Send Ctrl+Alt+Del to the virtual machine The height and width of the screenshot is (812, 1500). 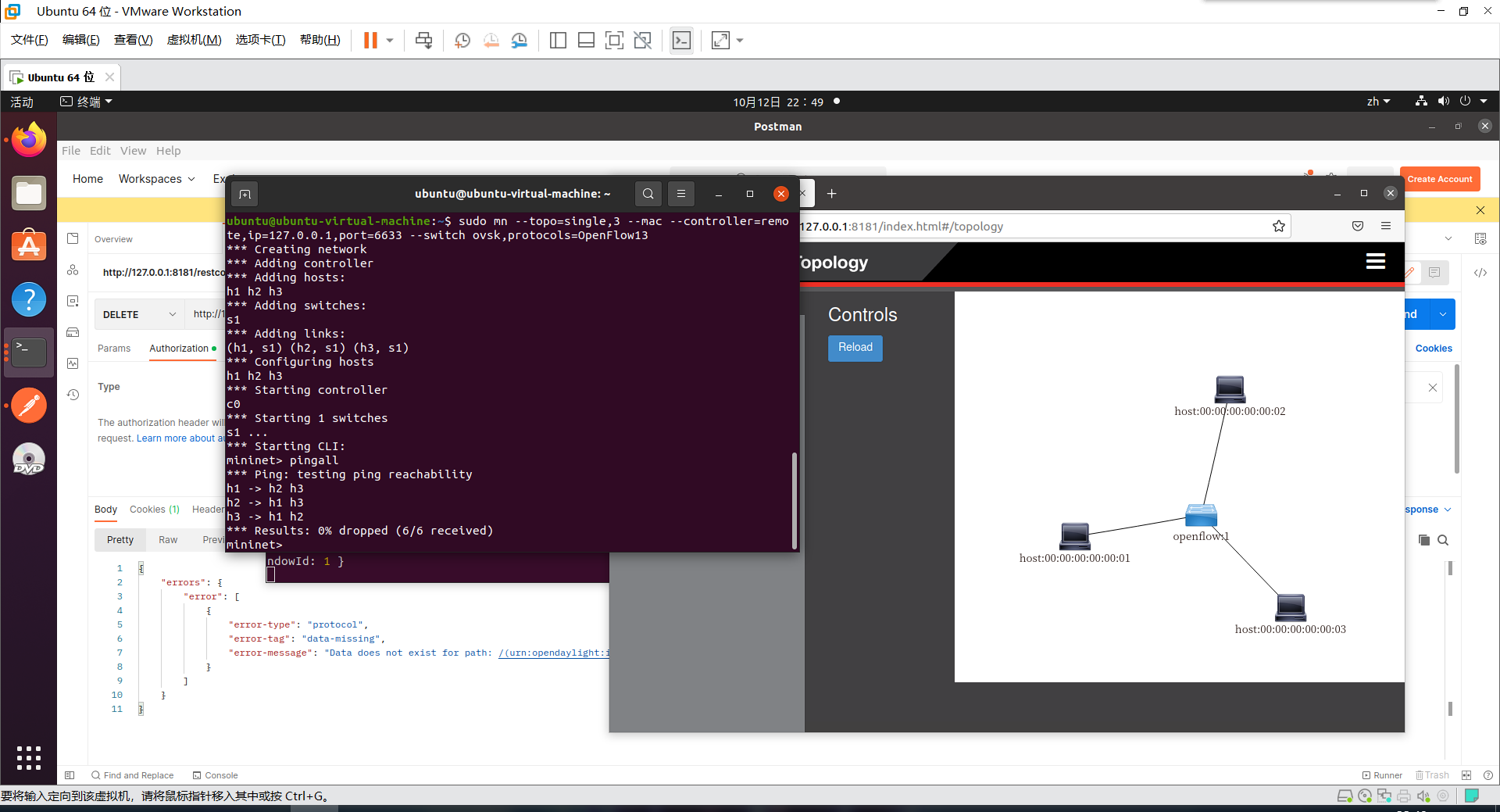[423, 41]
